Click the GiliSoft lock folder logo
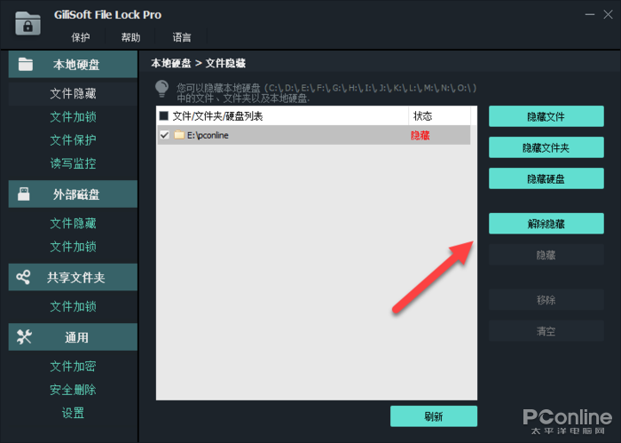The height and width of the screenshot is (443, 621). point(28,22)
